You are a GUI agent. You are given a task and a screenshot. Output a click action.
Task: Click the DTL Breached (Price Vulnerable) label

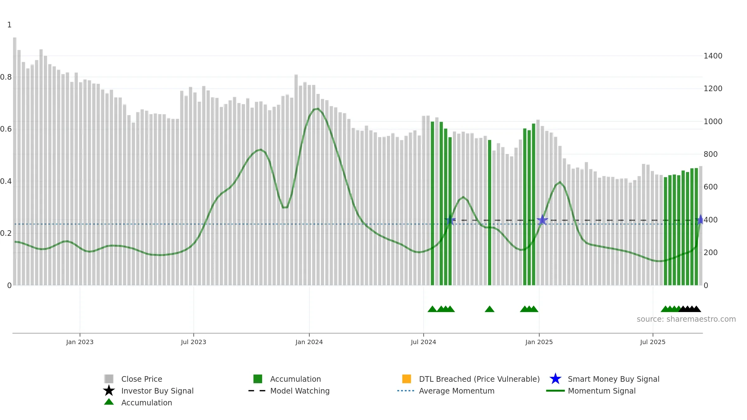pyautogui.click(x=479, y=379)
